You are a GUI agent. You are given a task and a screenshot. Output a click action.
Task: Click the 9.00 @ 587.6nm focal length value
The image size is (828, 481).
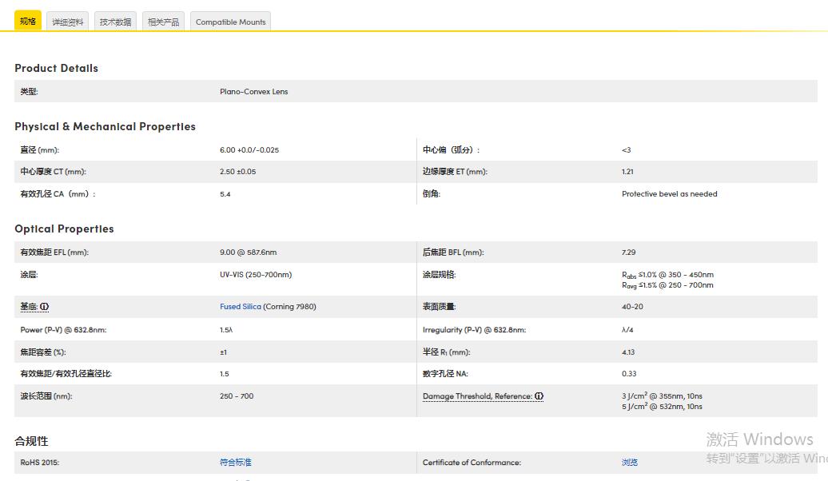248,252
